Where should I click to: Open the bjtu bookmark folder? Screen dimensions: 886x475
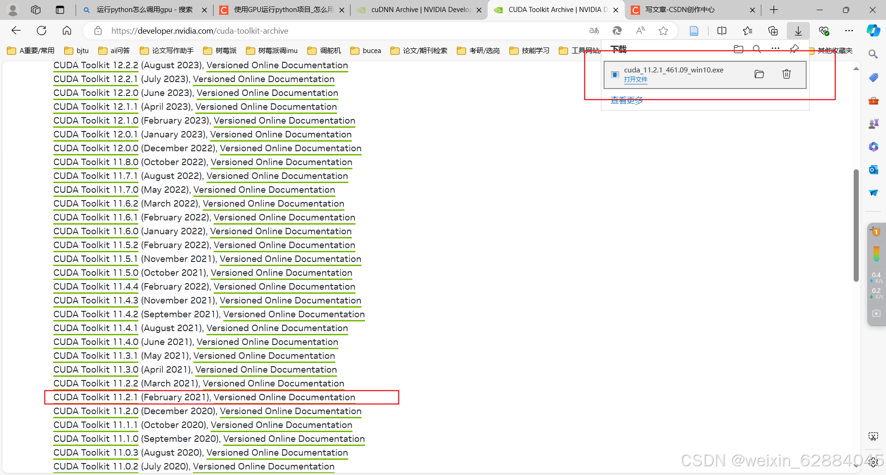(x=77, y=50)
